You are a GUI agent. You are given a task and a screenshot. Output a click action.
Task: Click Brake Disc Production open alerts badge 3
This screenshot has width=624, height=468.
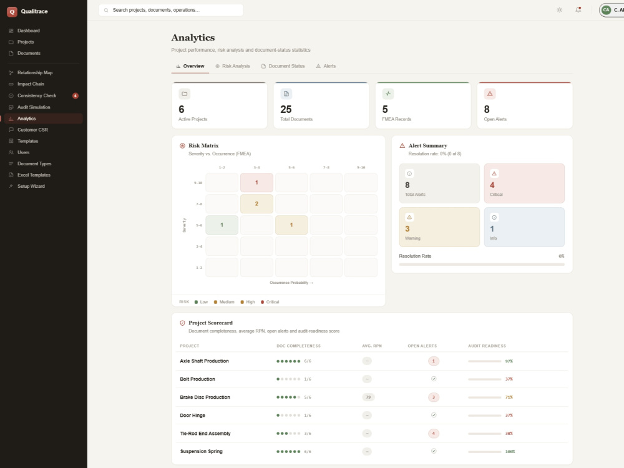point(434,397)
